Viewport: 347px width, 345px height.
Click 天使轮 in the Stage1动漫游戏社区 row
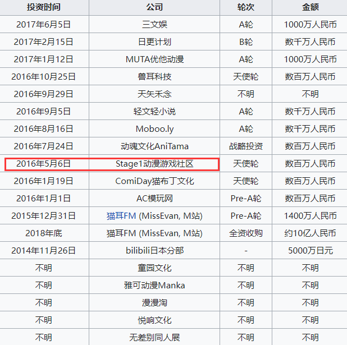click(246, 164)
